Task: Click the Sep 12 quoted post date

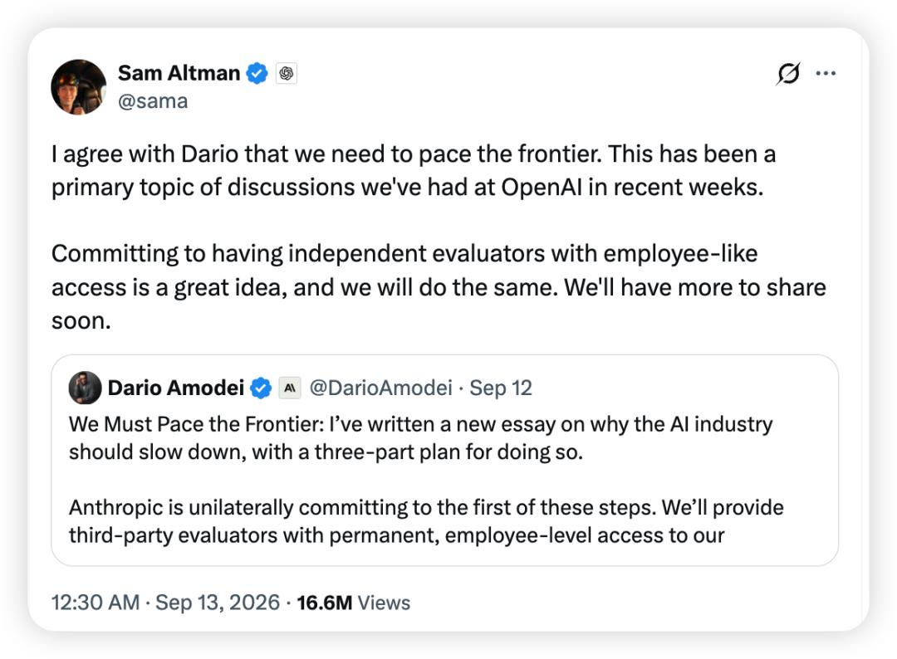Action: coord(501,388)
